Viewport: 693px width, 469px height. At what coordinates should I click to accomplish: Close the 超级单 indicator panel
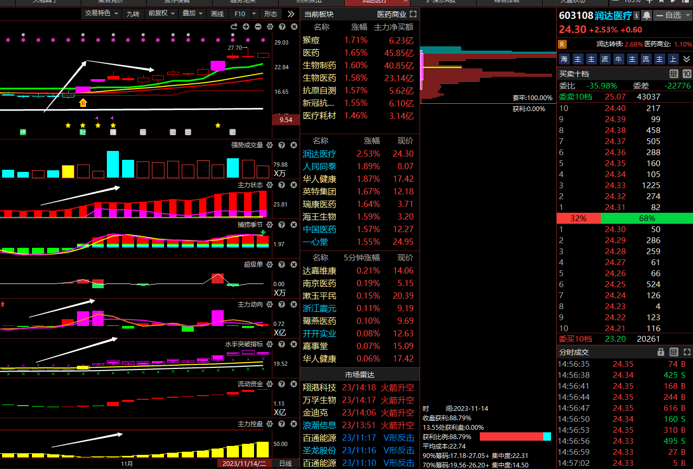tap(293, 265)
